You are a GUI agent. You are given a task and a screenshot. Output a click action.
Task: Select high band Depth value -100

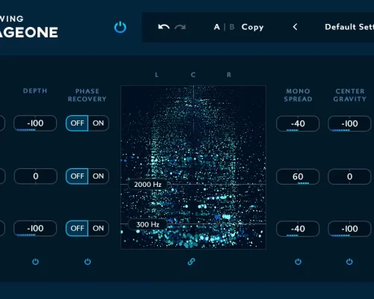pyautogui.click(x=35, y=123)
